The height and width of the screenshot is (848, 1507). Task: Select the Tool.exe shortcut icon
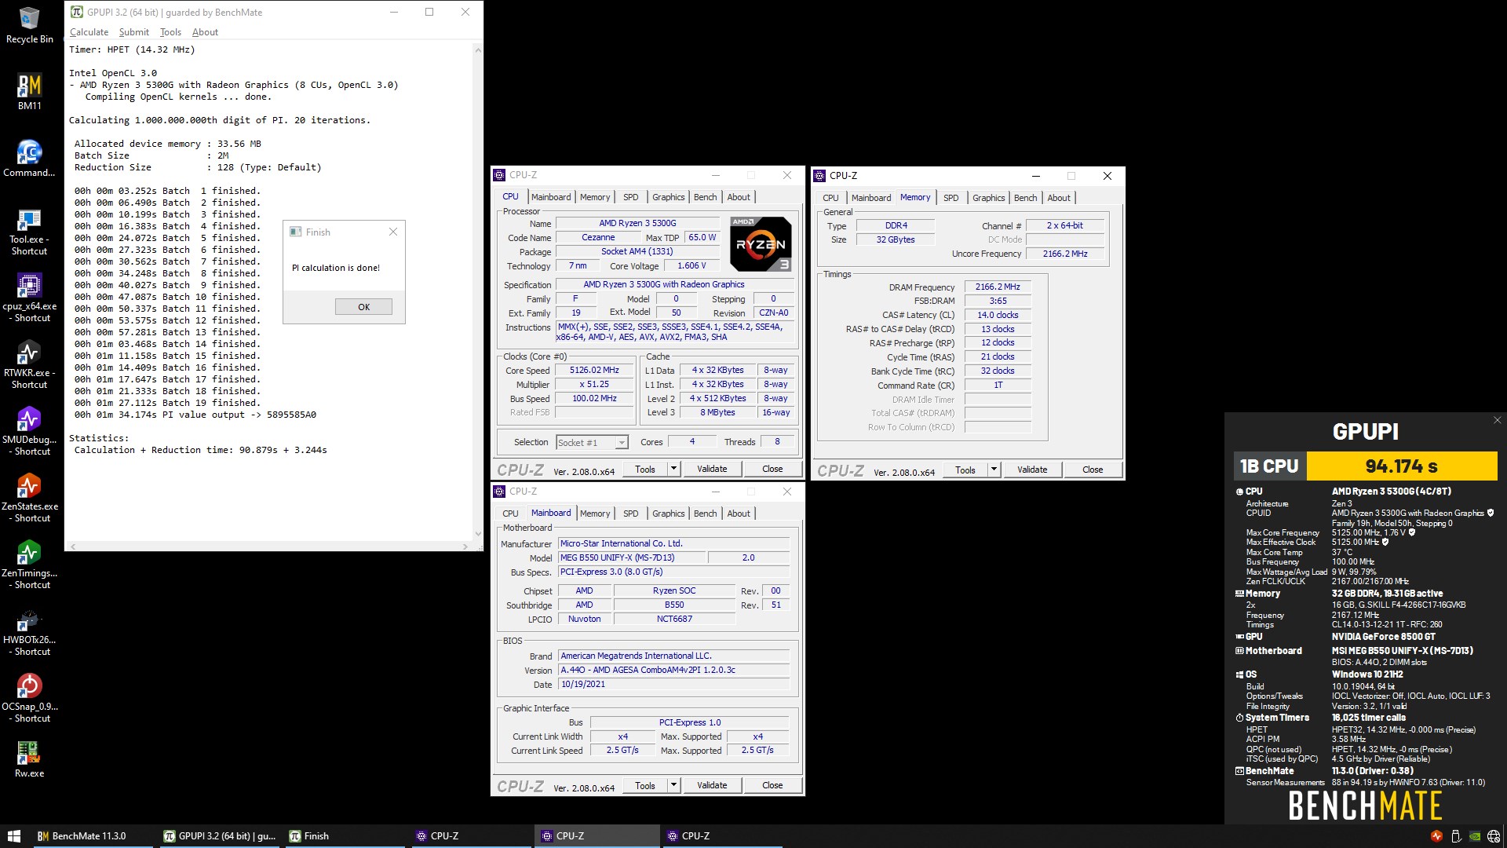(x=29, y=232)
